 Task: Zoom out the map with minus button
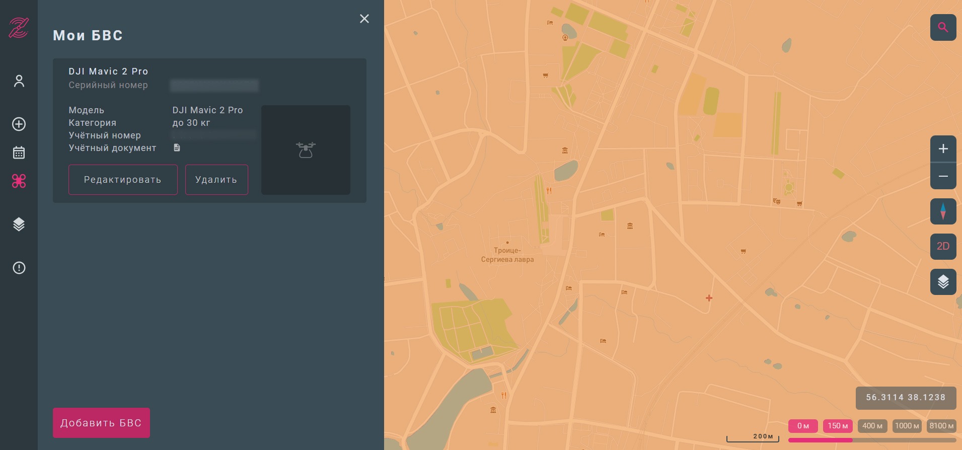point(943,176)
